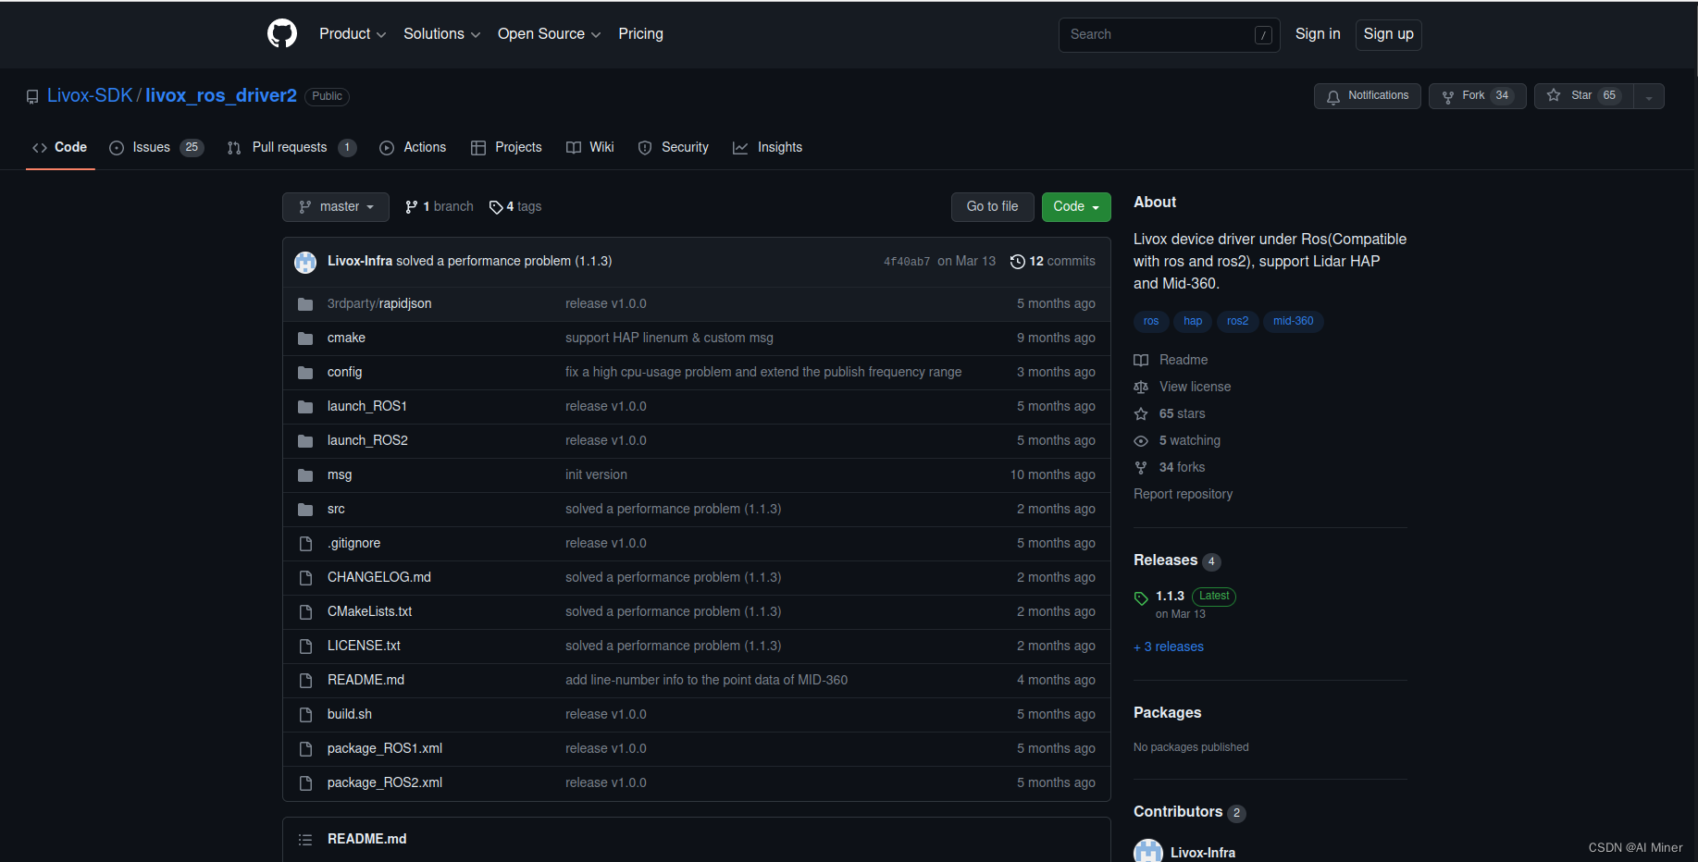Select the Code tab
This screenshot has width=1698, height=862.
[x=60, y=148]
